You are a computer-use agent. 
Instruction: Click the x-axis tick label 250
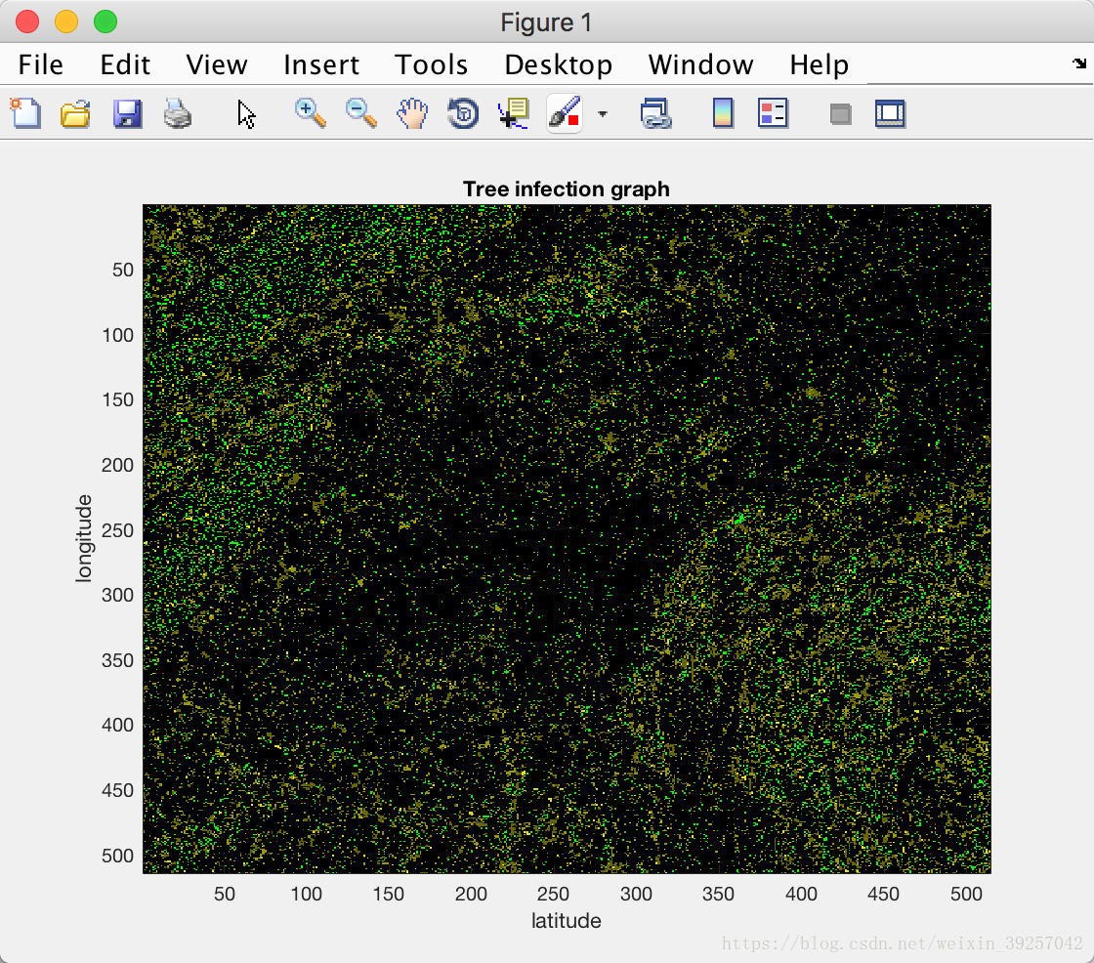pyautogui.click(x=553, y=894)
